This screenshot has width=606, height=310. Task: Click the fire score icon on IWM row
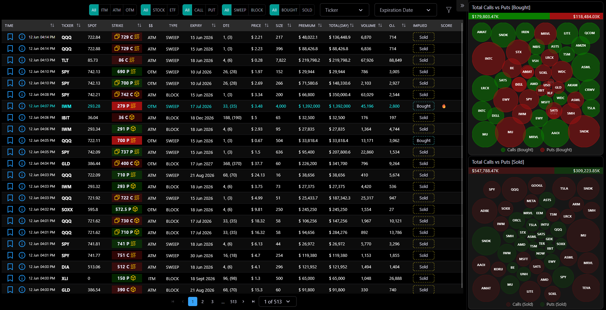click(x=444, y=106)
